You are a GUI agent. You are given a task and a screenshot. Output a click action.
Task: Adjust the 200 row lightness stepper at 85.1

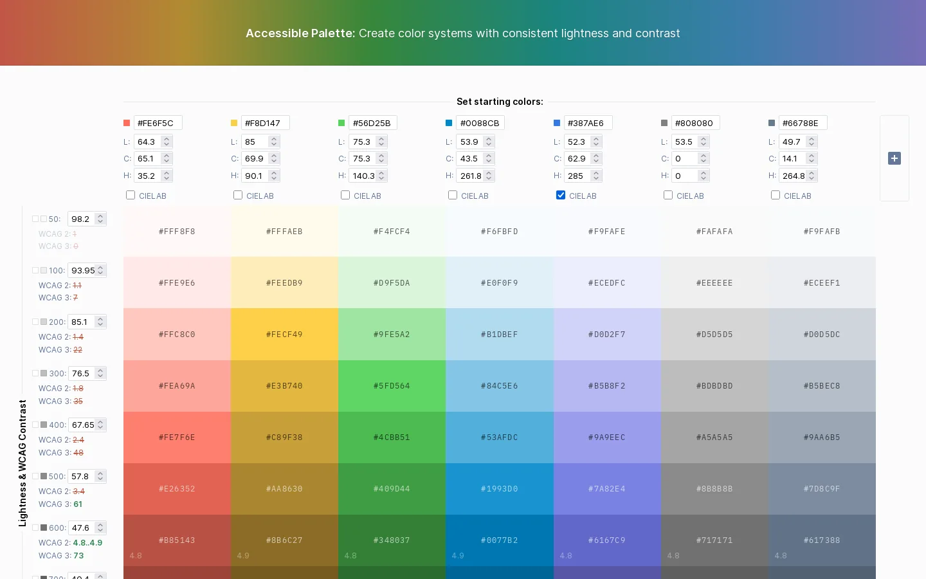pyautogui.click(x=100, y=322)
